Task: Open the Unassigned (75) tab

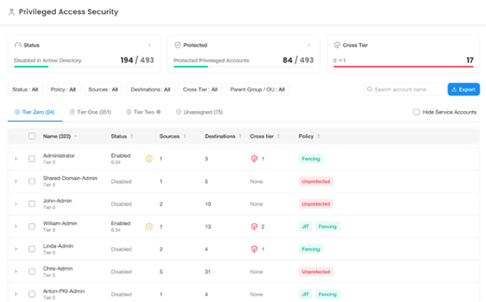Action: (x=199, y=112)
